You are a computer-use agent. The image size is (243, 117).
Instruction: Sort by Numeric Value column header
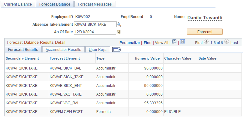tap(147, 58)
